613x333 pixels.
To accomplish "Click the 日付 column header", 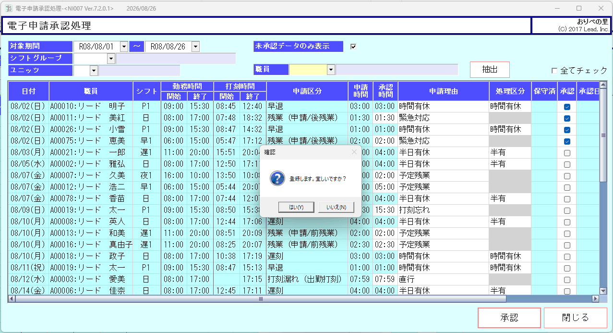I will tap(29, 91).
